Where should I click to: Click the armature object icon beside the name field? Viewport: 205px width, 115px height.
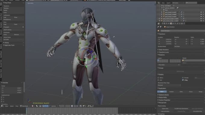[159, 31]
